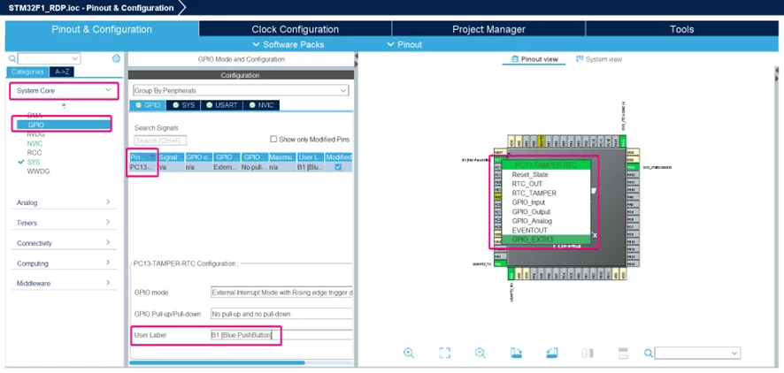Select NVIC in System Core list
784x373 pixels.
tap(35, 143)
